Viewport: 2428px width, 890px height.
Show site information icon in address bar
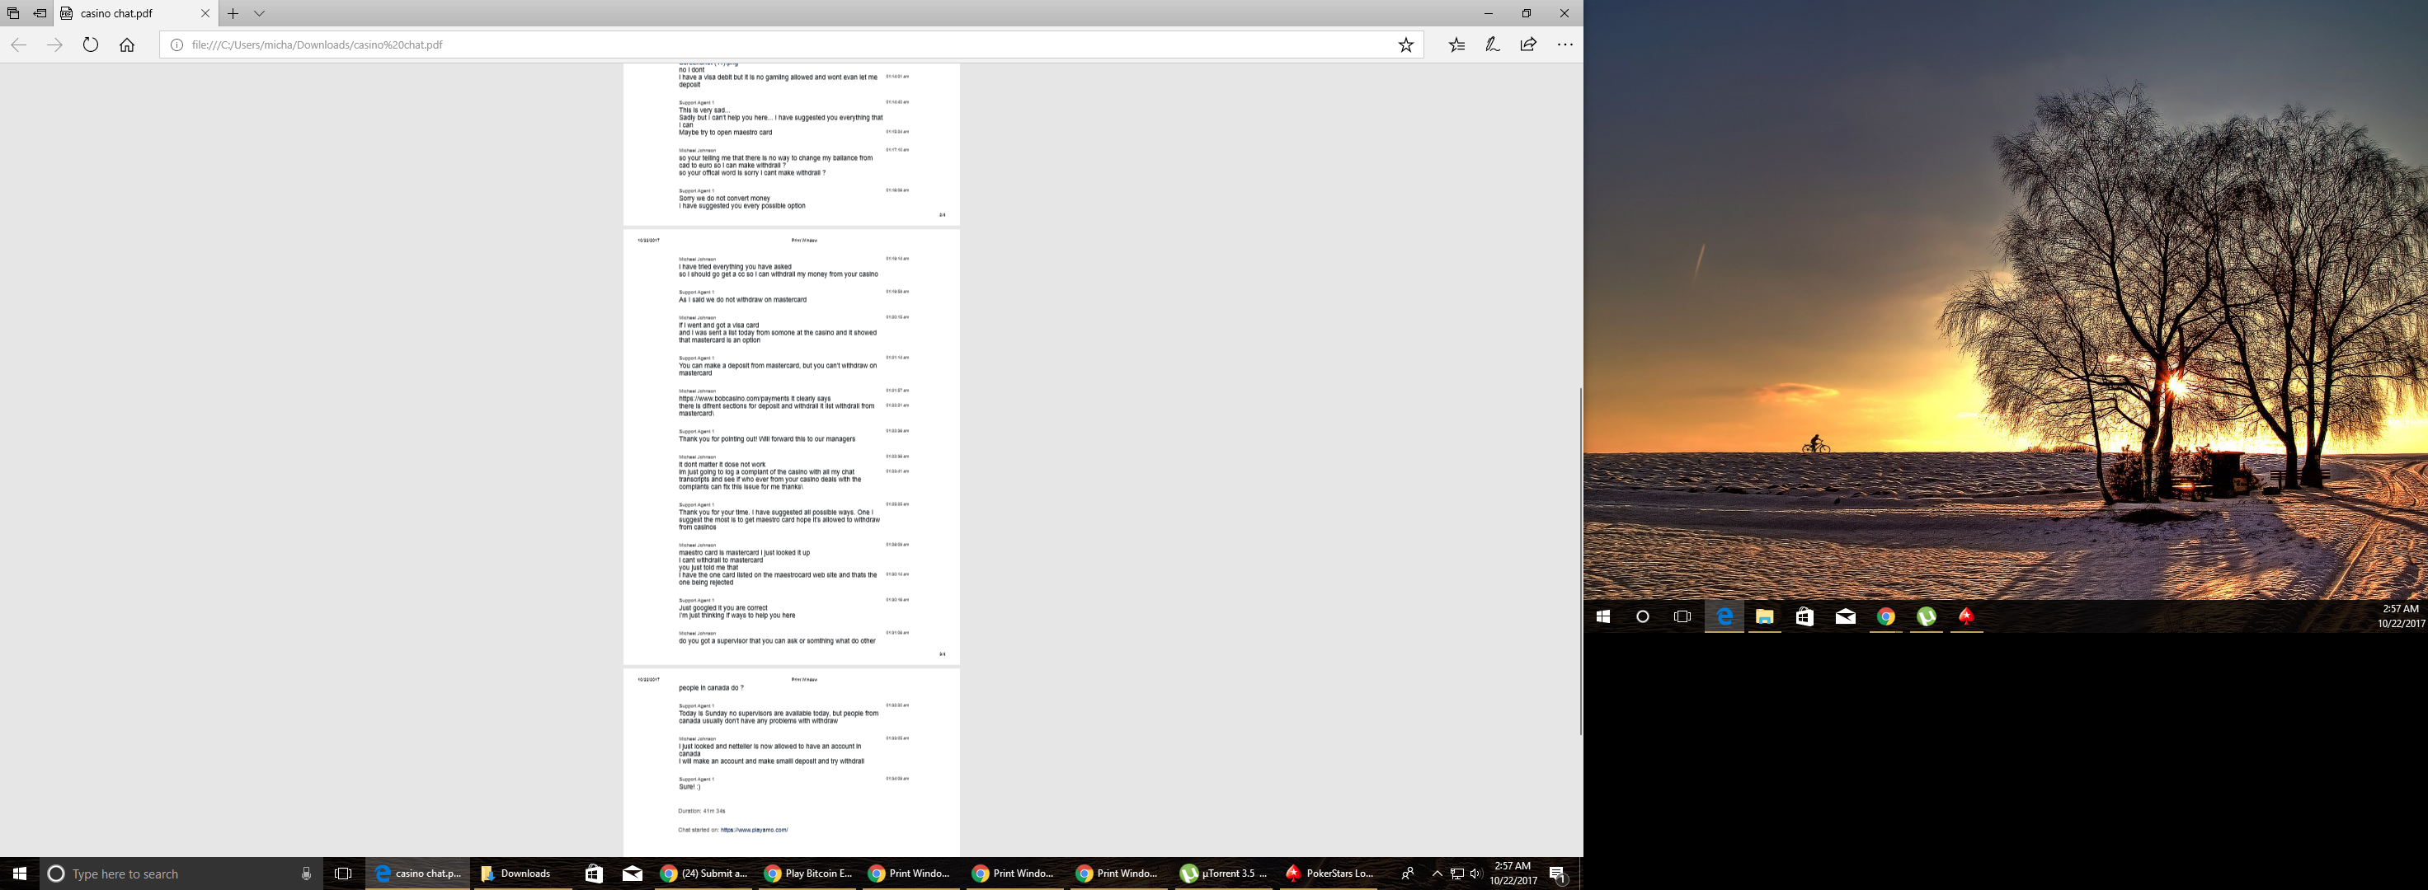tap(176, 44)
